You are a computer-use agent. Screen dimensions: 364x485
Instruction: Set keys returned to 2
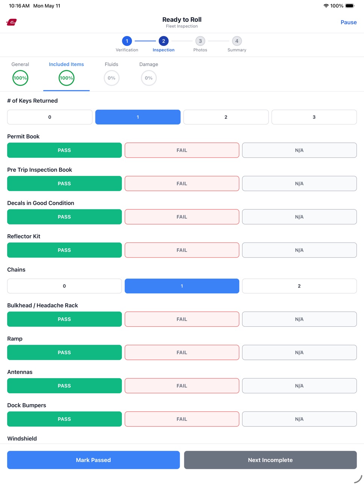[x=226, y=117]
